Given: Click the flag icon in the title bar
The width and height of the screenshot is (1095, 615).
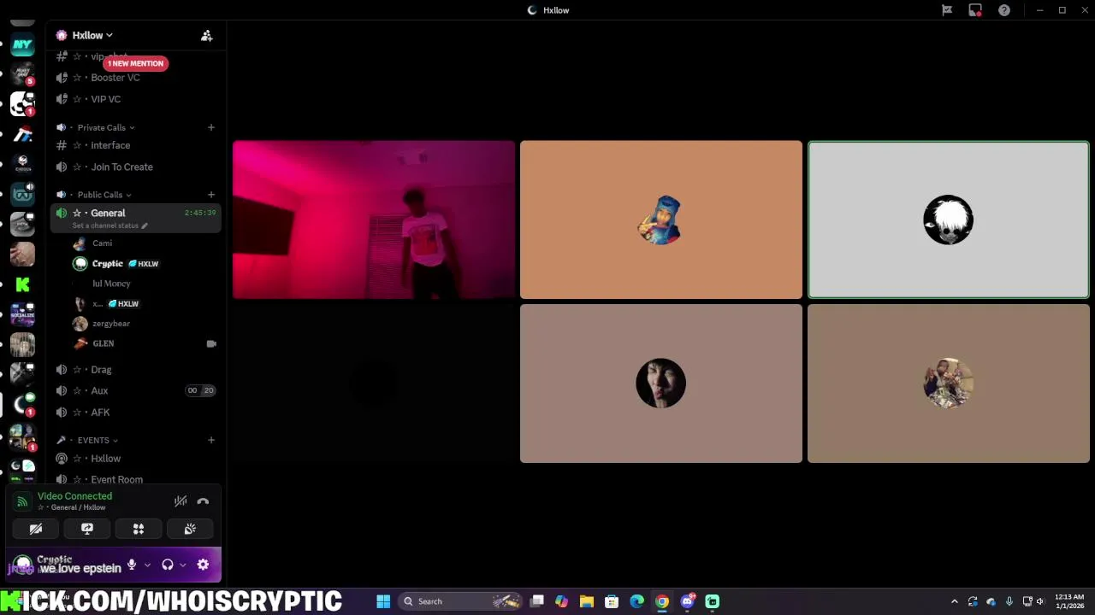Looking at the screenshot, I should point(947,10).
